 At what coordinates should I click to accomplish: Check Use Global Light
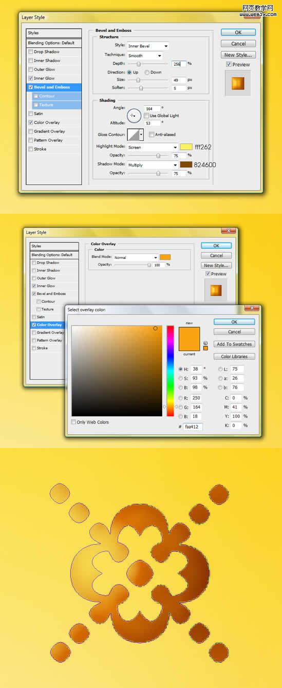pyautogui.click(x=146, y=116)
